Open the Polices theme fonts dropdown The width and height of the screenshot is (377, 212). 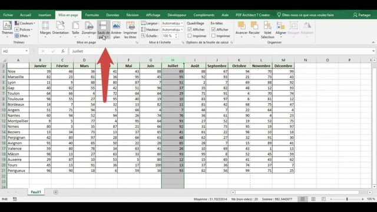(24, 29)
